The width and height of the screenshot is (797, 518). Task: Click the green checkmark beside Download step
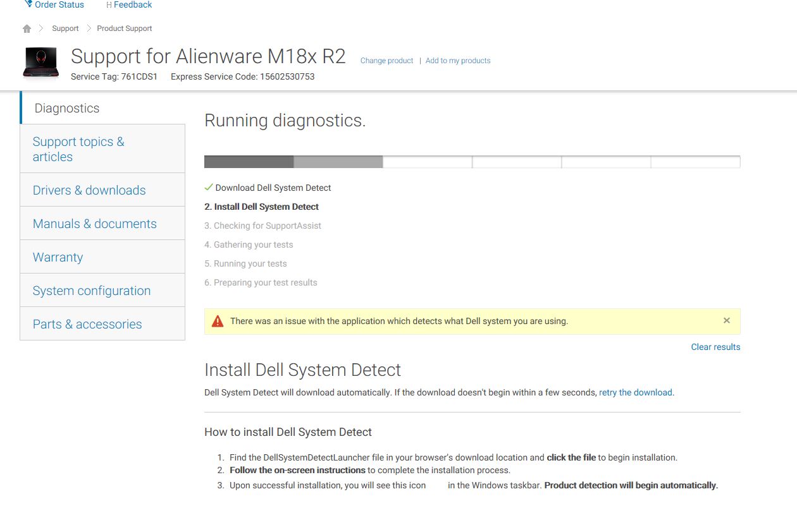tap(208, 188)
